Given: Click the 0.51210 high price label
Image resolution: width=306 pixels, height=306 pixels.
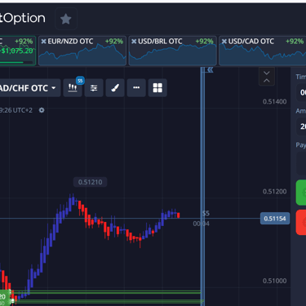Looking at the screenshot, I should point(90,182).
